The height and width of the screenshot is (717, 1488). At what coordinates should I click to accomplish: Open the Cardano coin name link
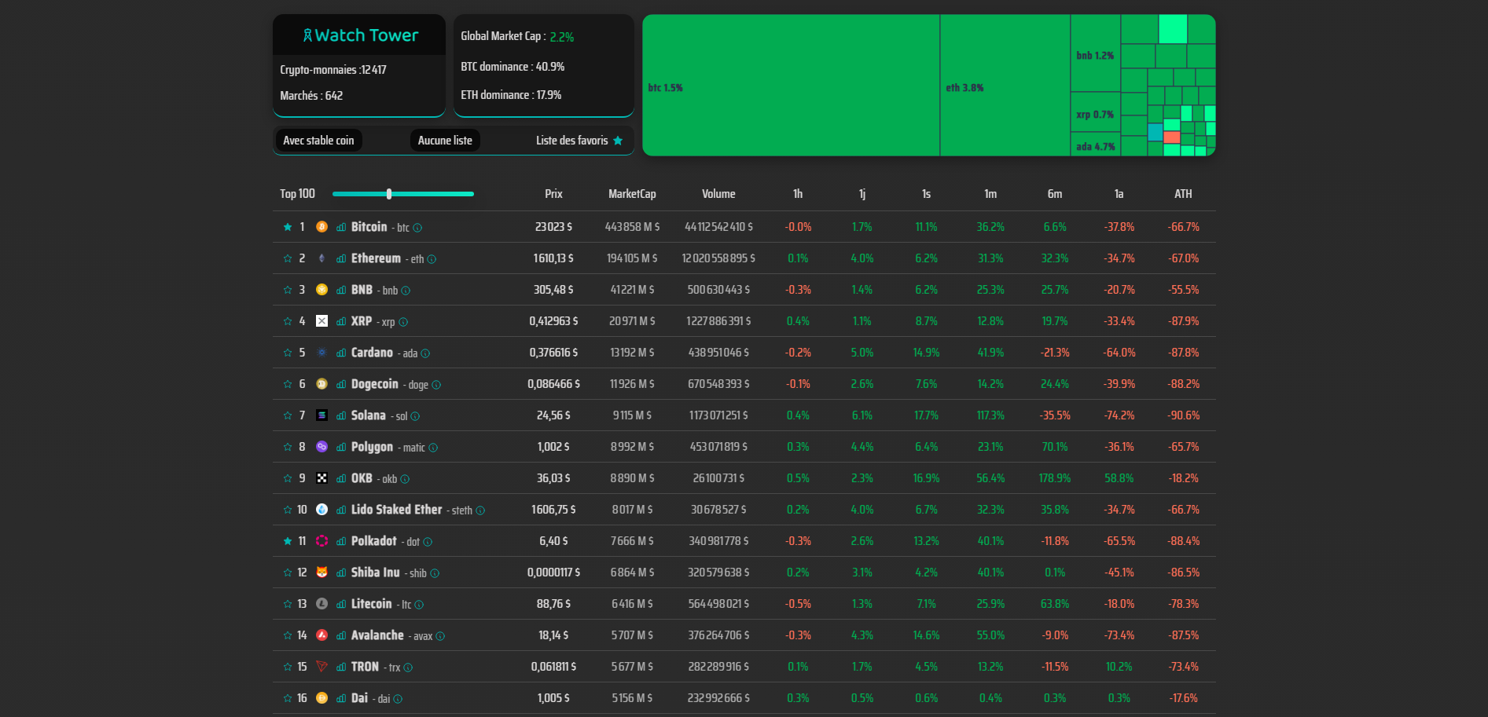[372, 353]
